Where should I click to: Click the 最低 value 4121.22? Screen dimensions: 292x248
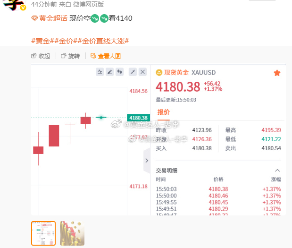[x=271, y=139]
